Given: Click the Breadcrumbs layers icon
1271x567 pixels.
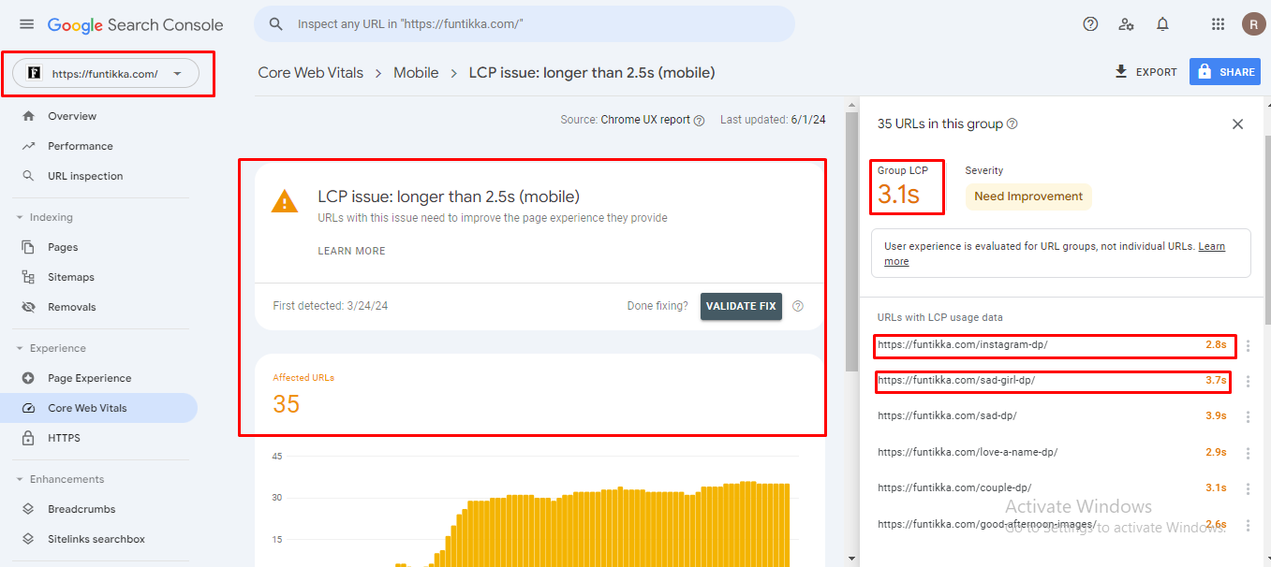Looking at the screenshot, I should point(28,509).
